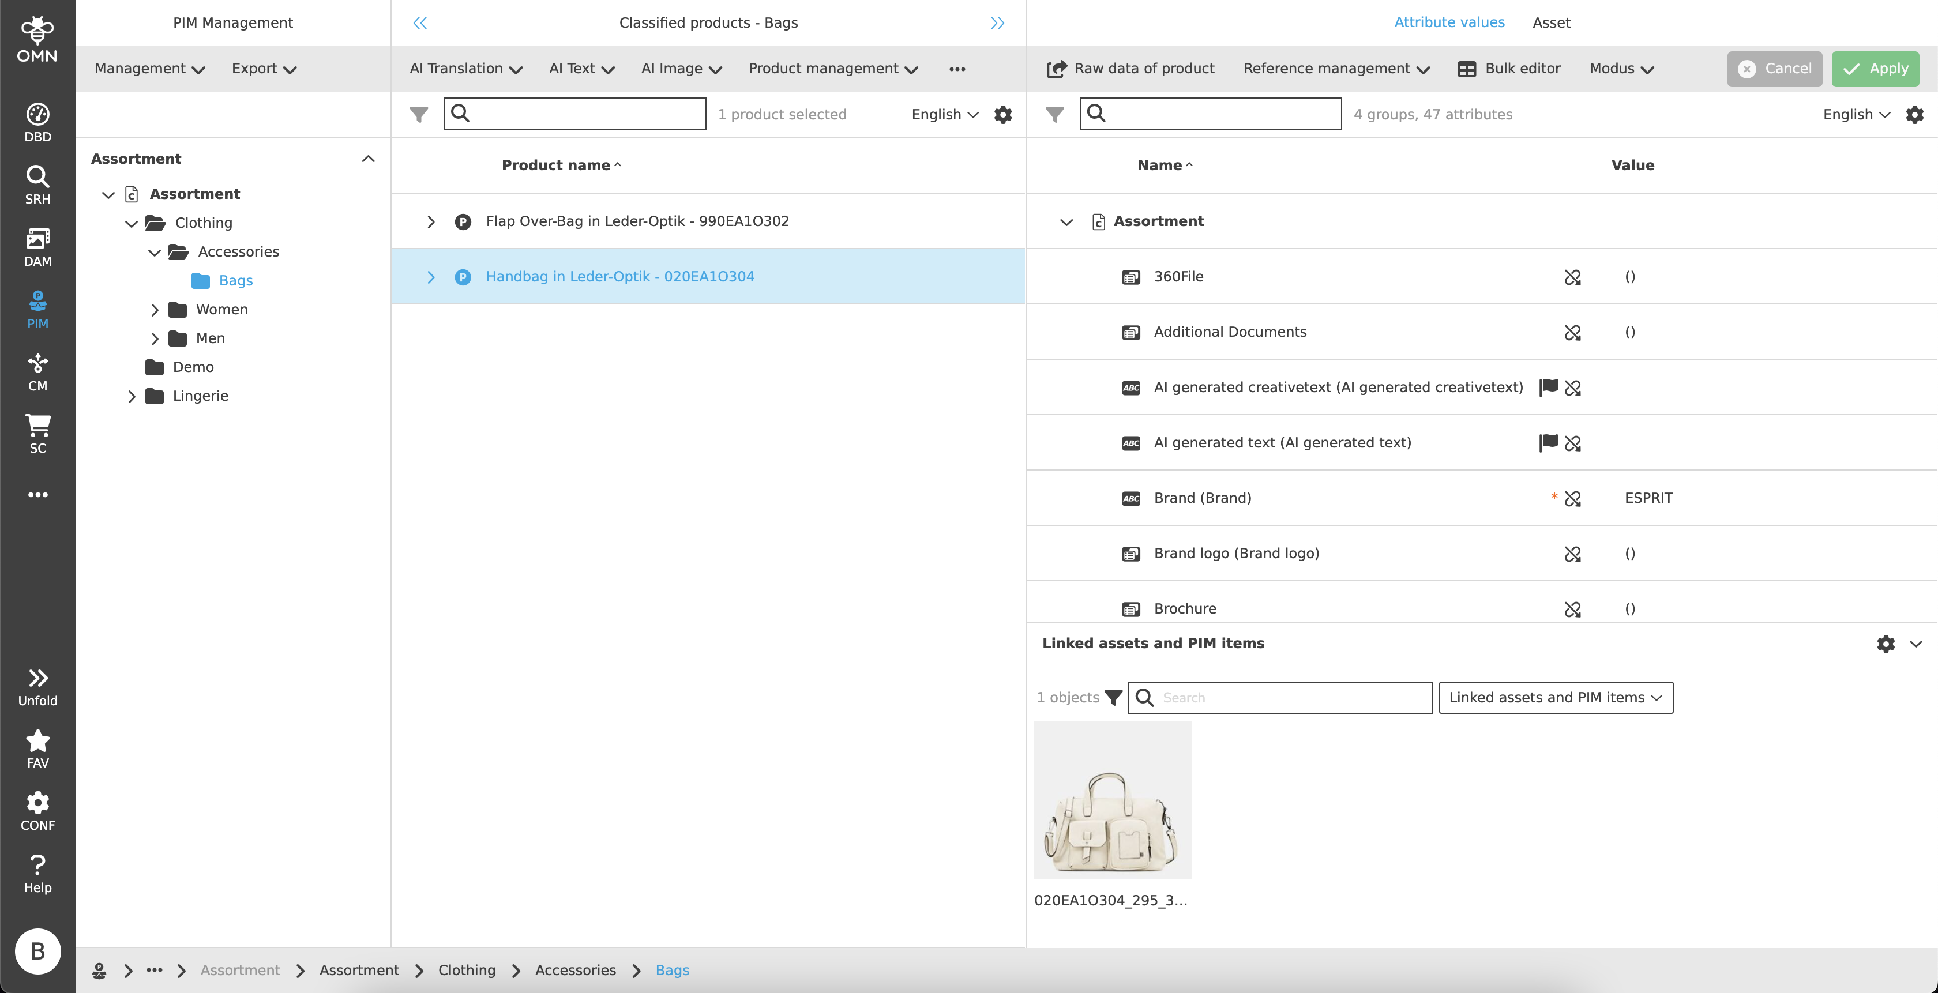Toggle inheritance link icon for Brand
This screenshot has width=1938, height=993.
click(x=1572, y=498)
